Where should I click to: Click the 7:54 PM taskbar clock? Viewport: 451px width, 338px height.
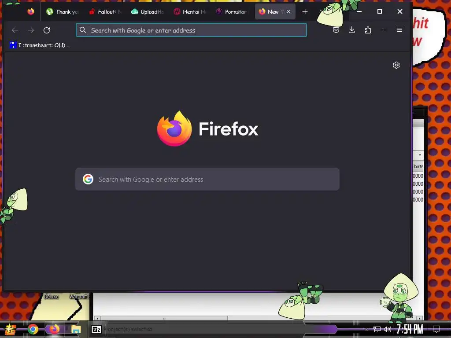pyautogui.click(x=410, y=329)
